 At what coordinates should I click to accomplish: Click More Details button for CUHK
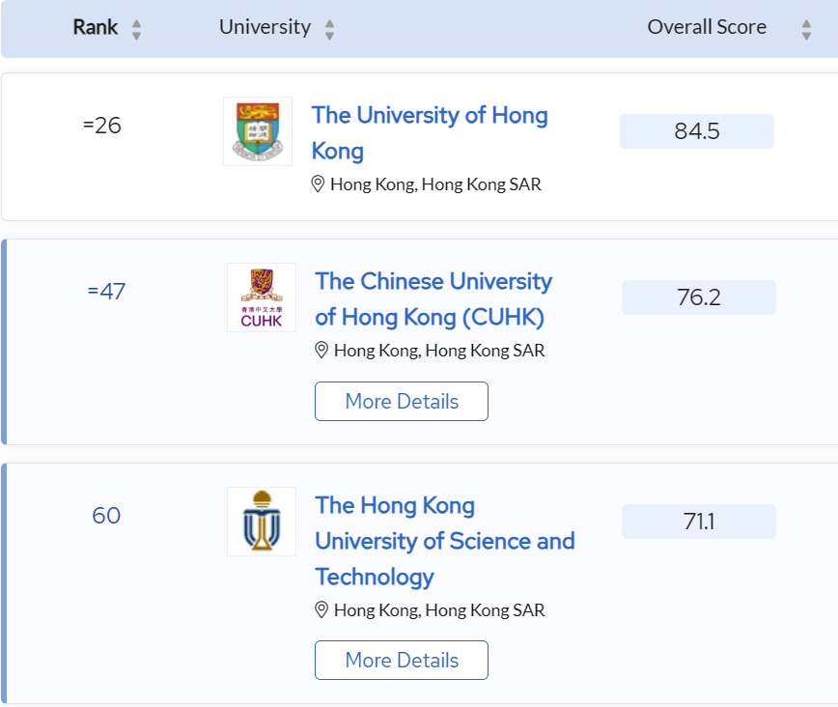point(402,401)
